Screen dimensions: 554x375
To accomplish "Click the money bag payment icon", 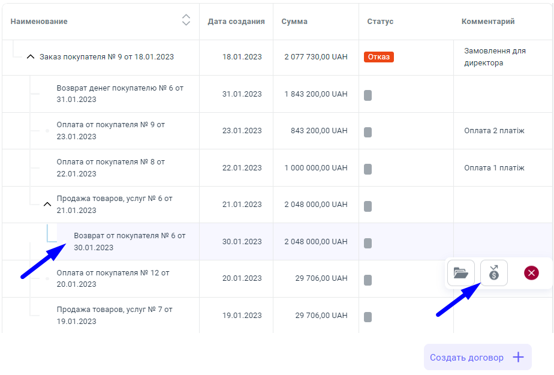I will pos(493,274).
